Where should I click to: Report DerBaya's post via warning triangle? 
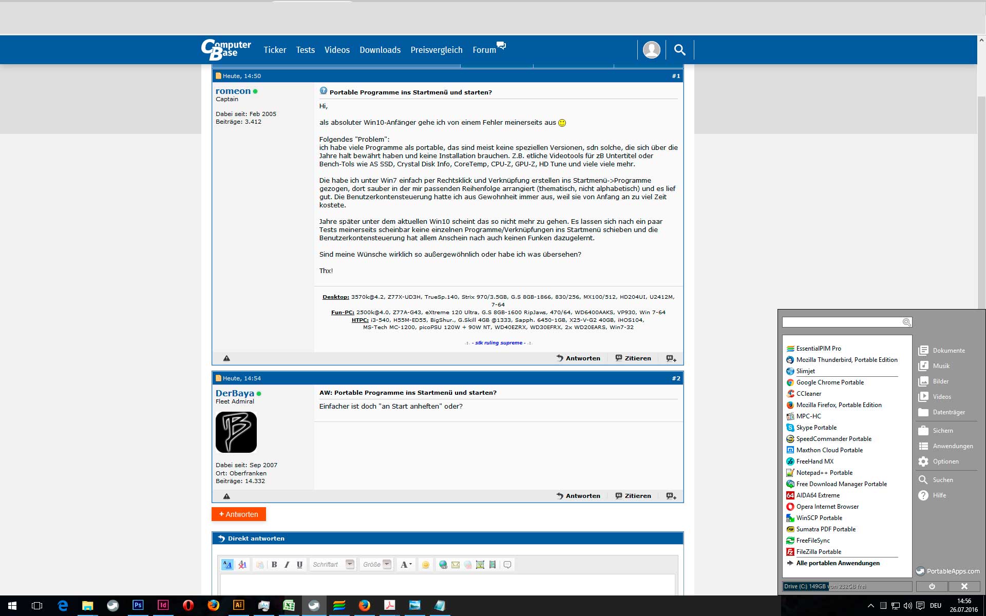pos(226,496)
